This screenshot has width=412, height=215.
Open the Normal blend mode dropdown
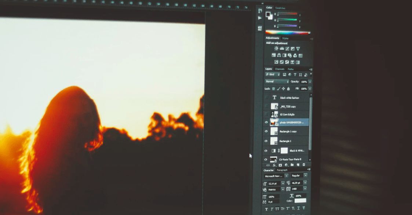pyautogui.click(x=277, y=82)
